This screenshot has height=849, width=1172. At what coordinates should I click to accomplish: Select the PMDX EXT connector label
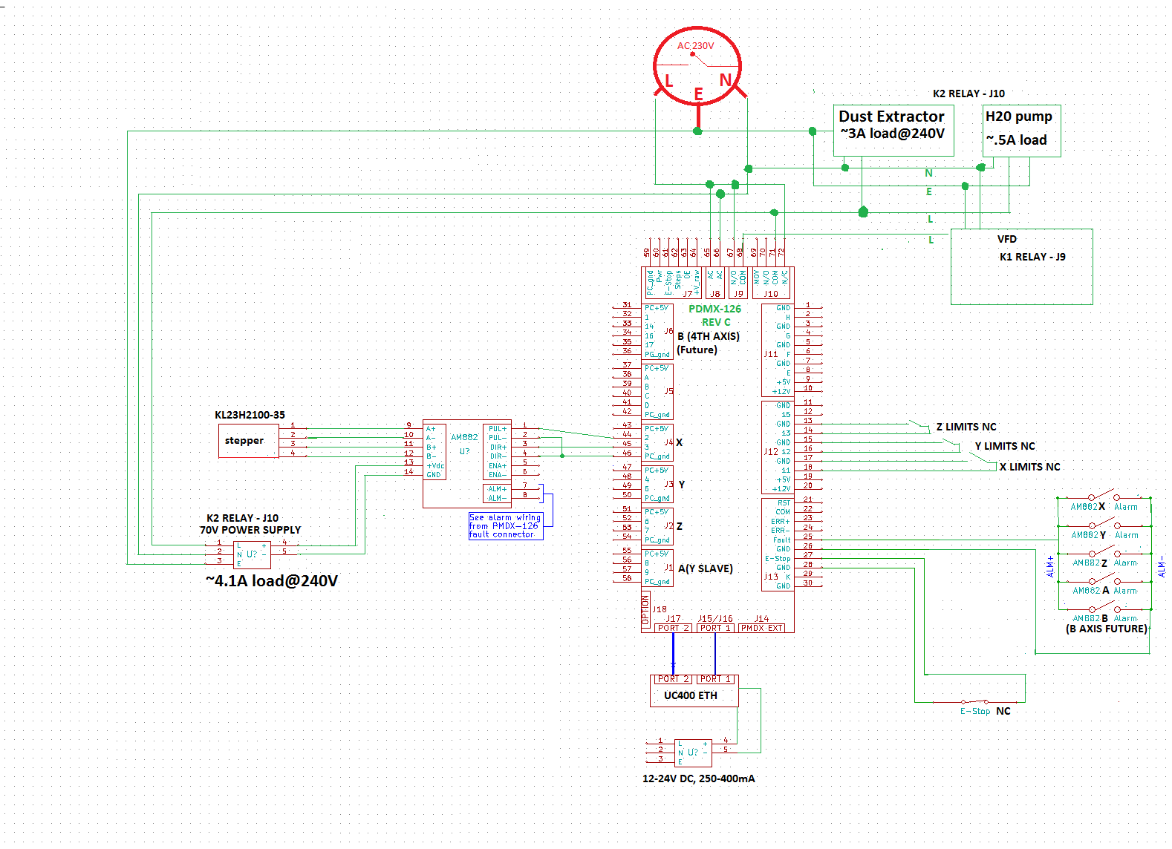click(x=761, y=628)
